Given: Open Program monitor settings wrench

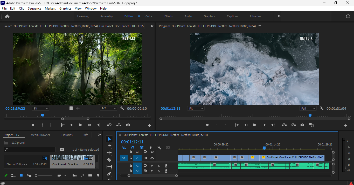Looking at the screenshot, I should point(322,109).
